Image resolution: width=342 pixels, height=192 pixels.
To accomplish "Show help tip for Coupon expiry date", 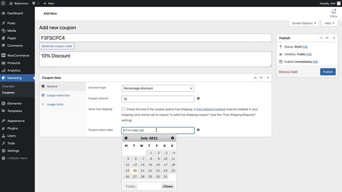I will (x=198, y=130).
